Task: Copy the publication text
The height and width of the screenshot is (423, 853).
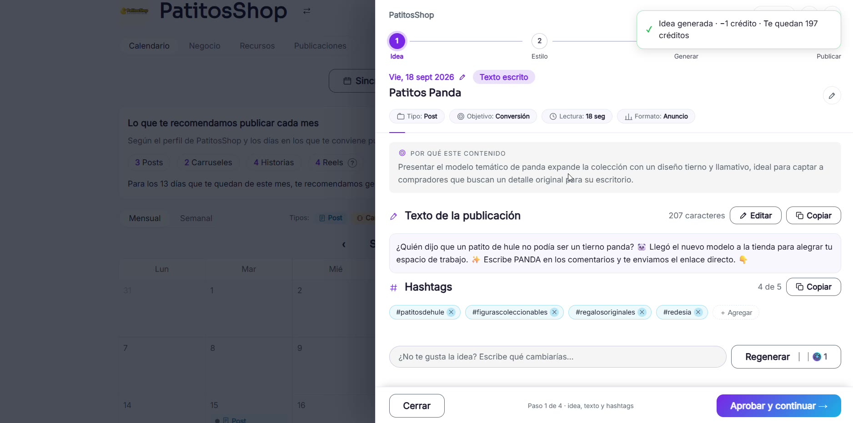Action: 813,216
